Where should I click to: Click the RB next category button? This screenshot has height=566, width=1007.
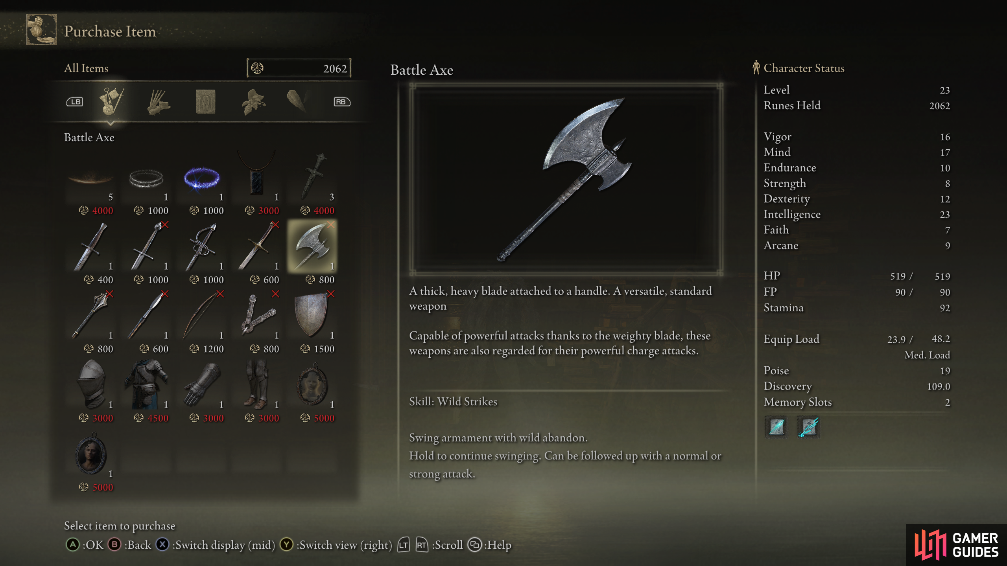342,102
